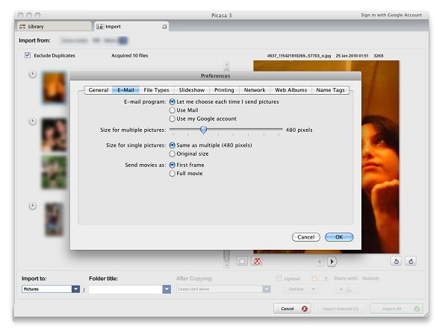Go to previous photo with the arrow icon

(x=320, y=262)
